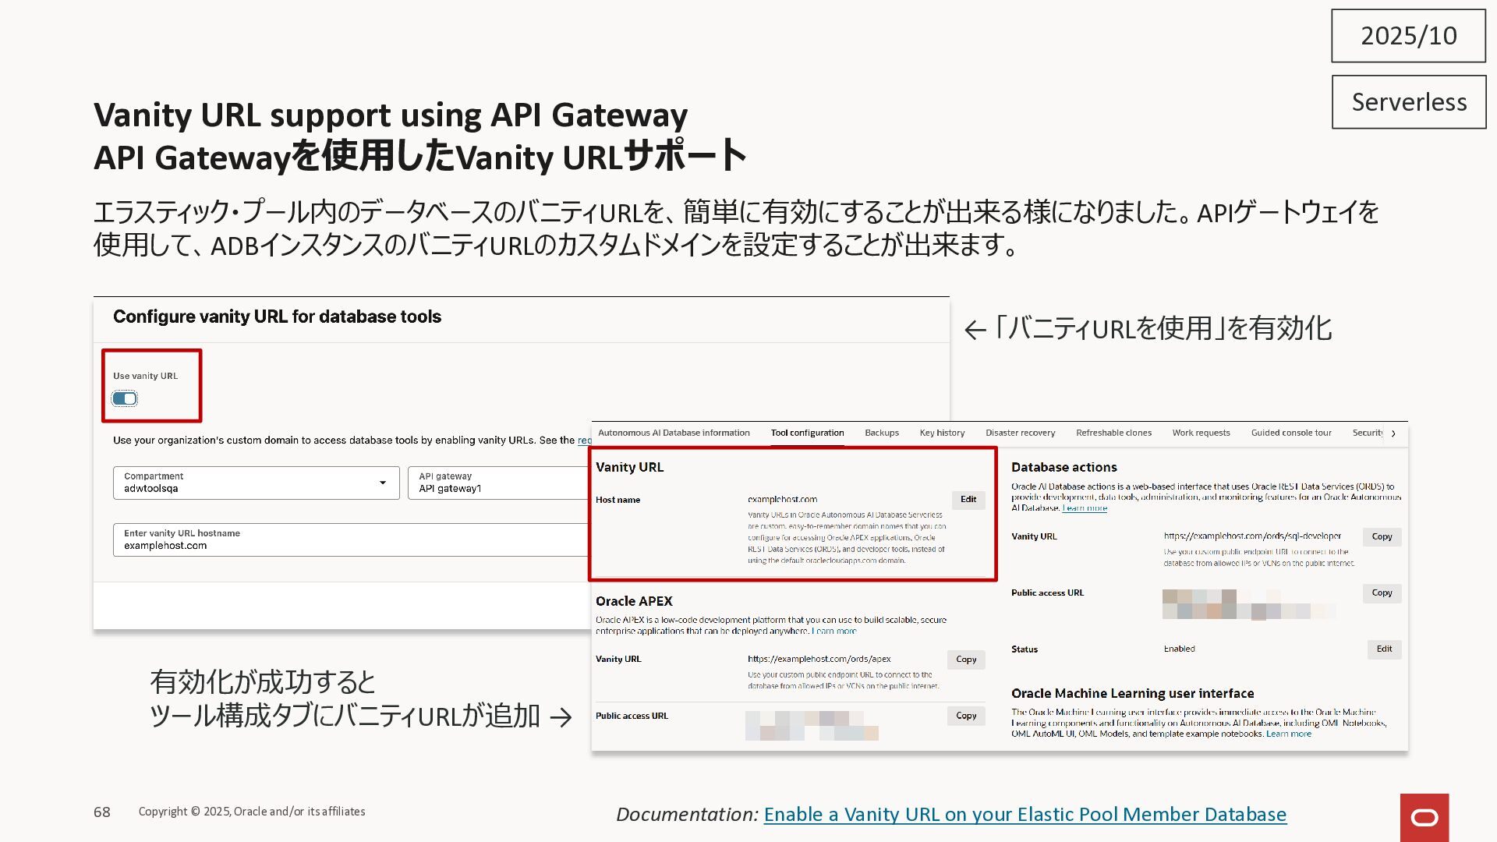This screenshot has width=1497, height=842.
Task: Switch to Tool configuration tab
Action: (807, 433)
